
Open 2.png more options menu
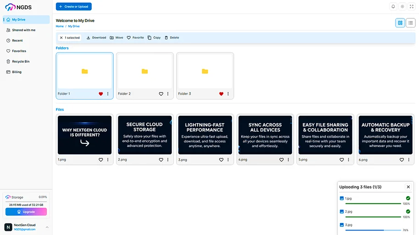point(168,160)
